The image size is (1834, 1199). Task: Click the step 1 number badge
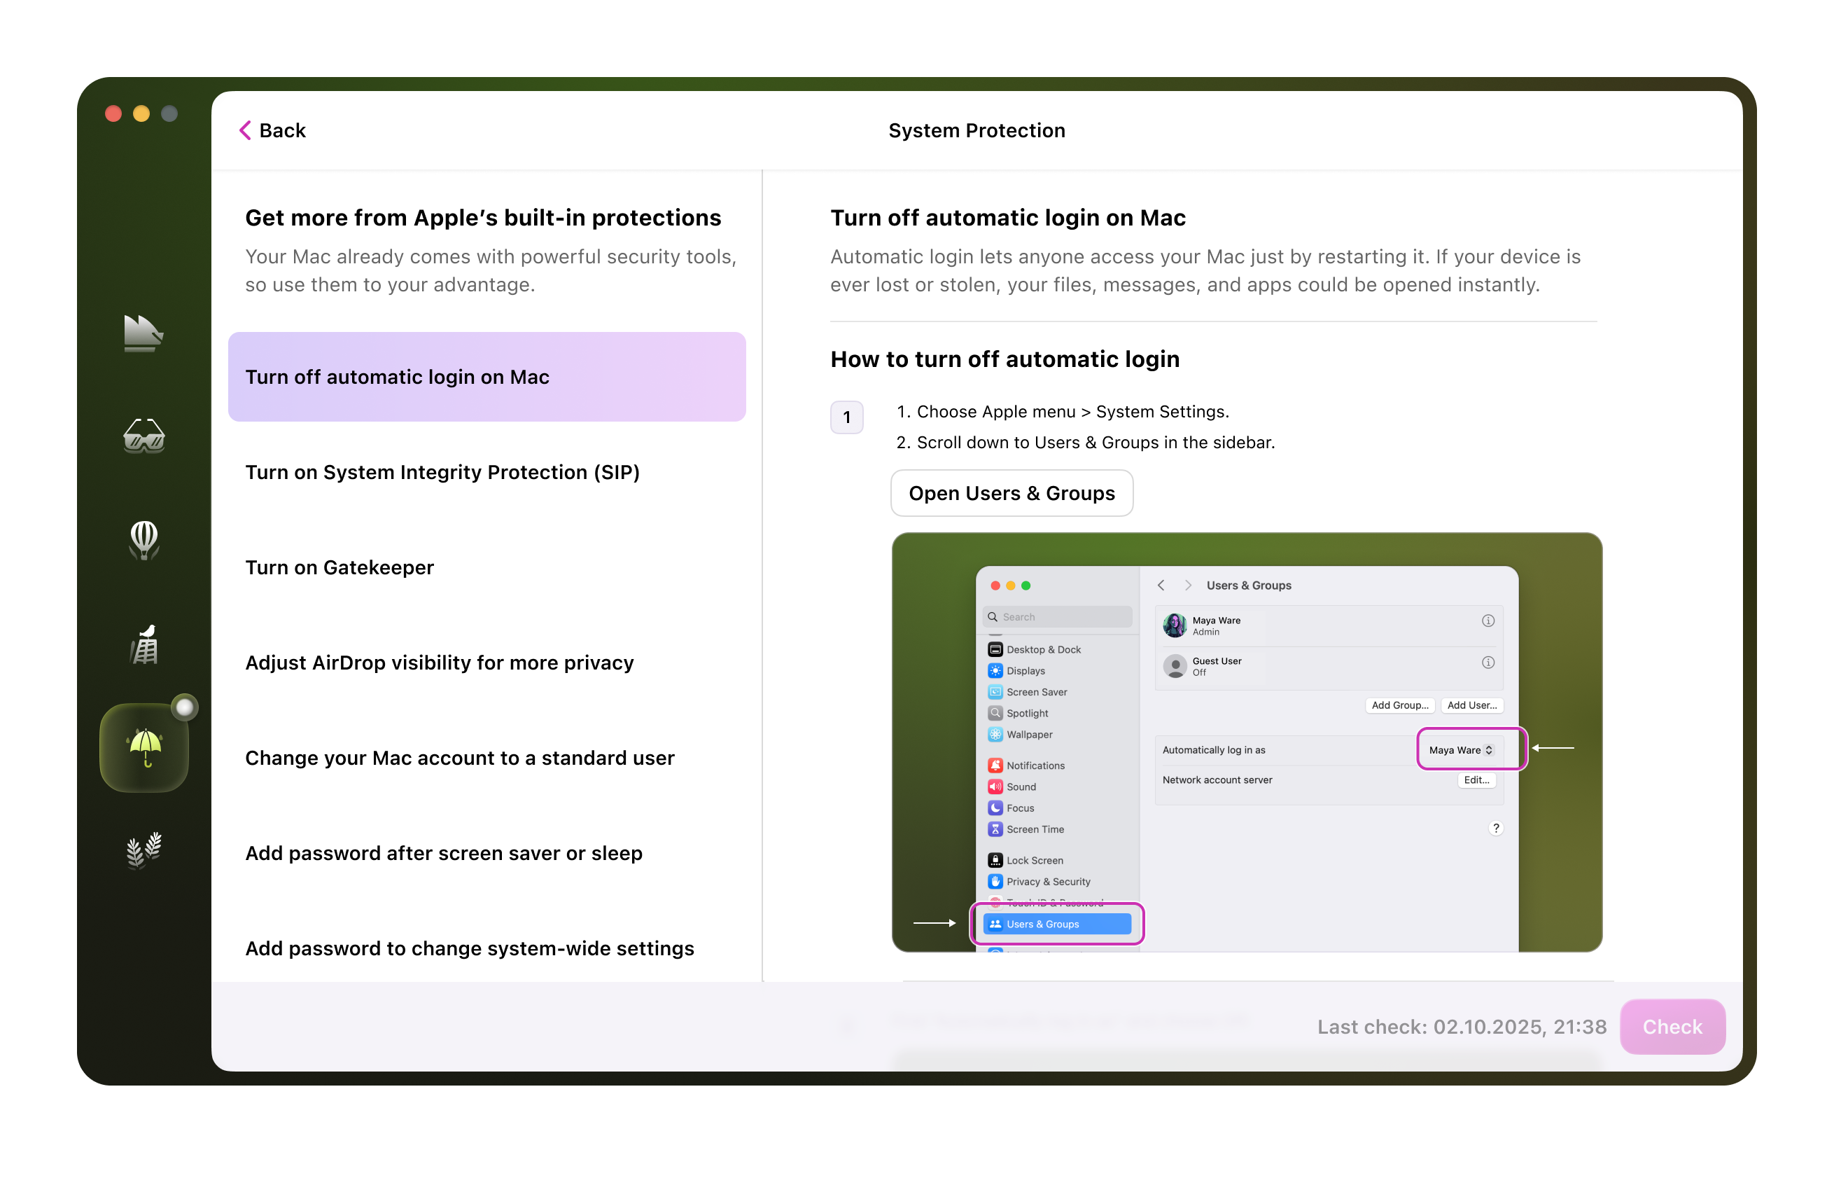pos(846,417)
